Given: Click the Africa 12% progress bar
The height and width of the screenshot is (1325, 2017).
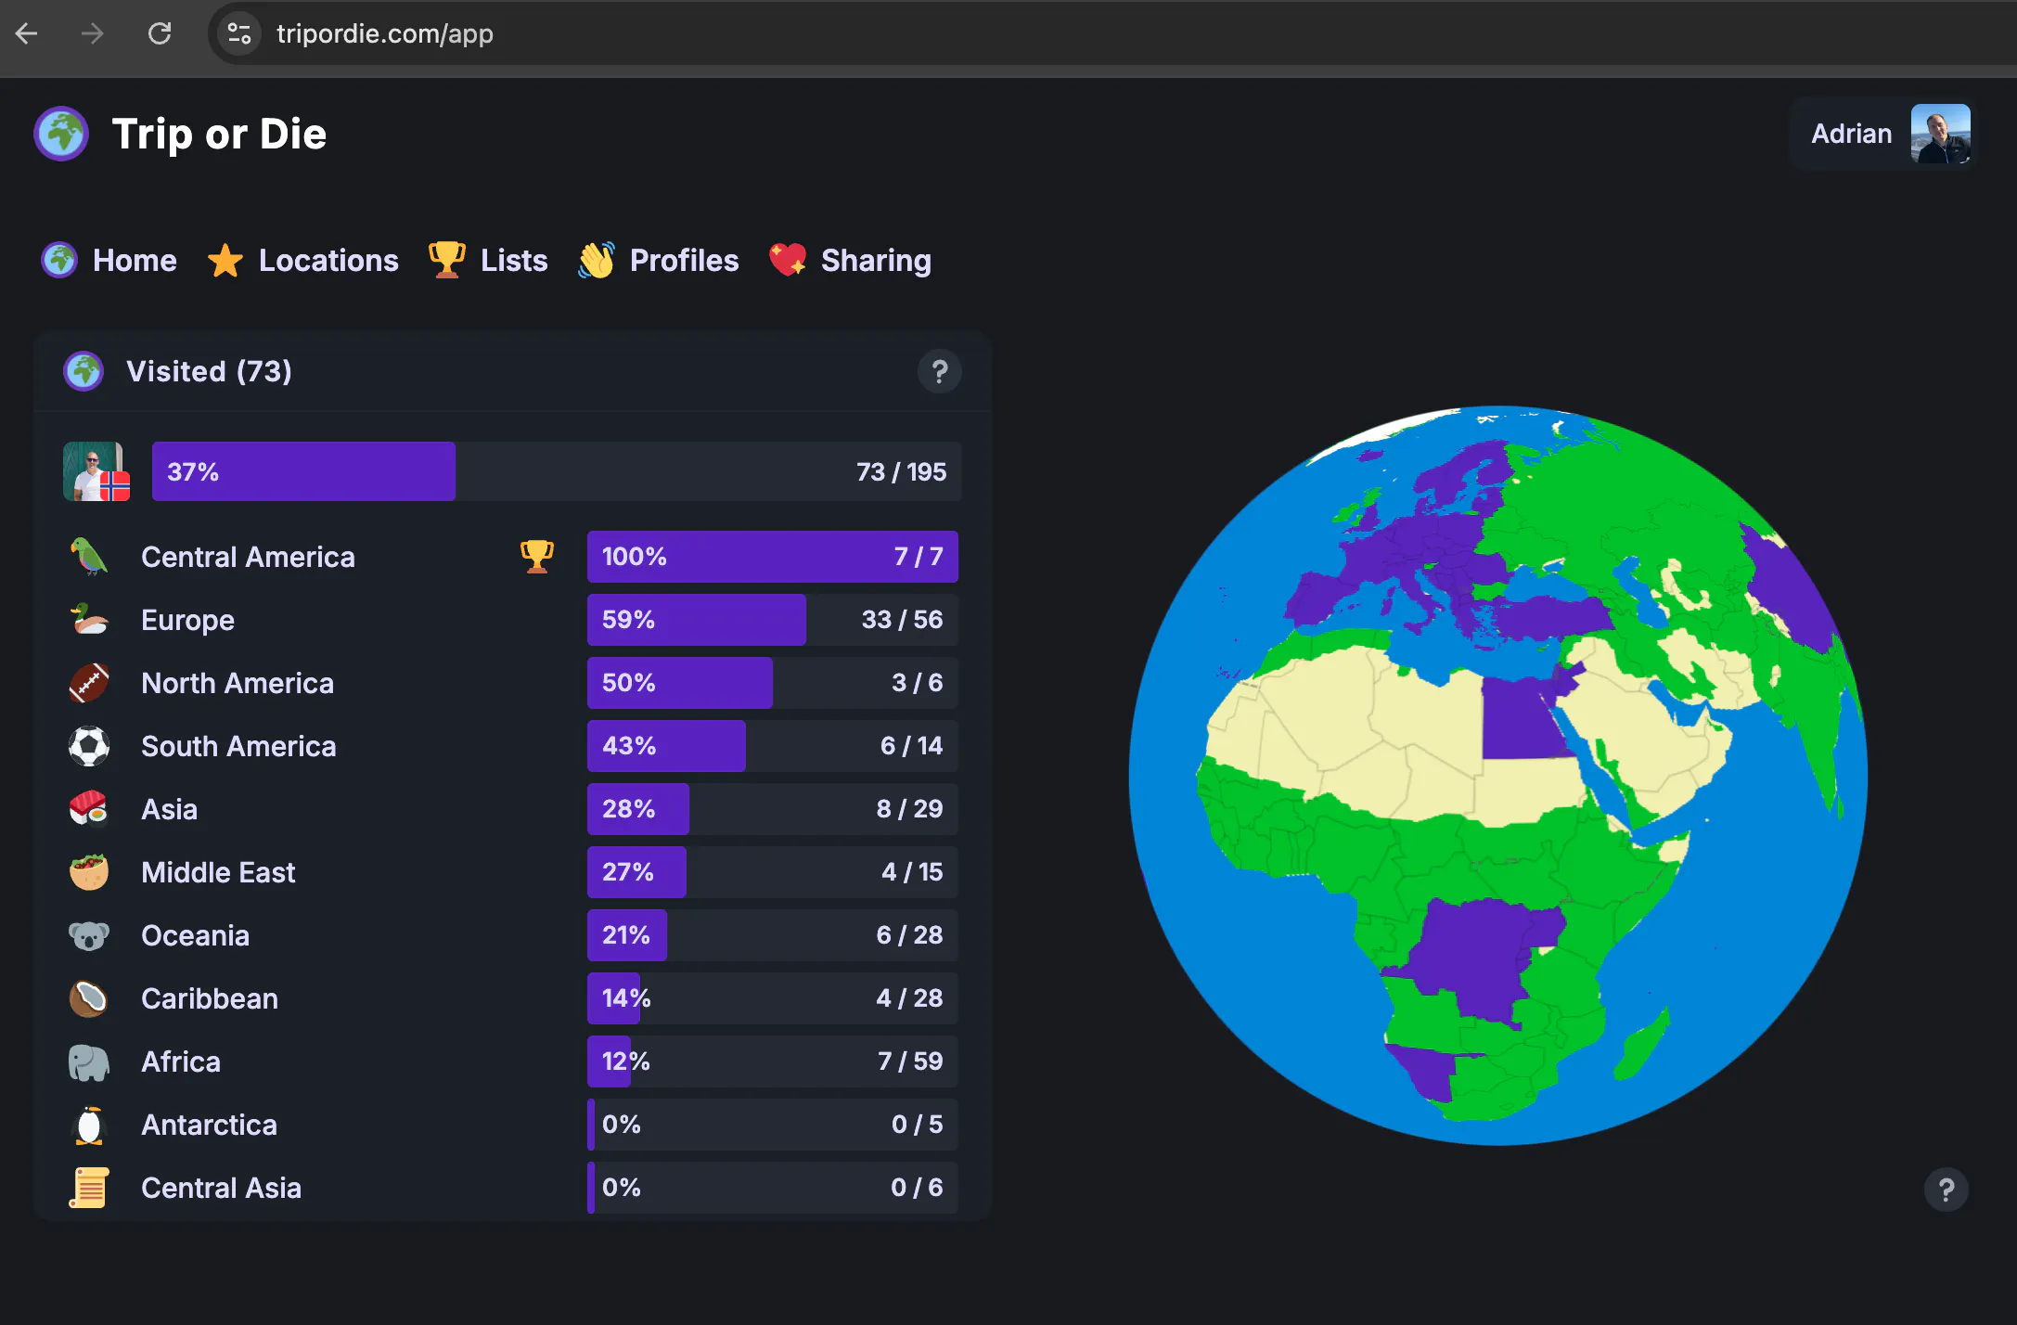Looking at the screenshot, I should [773, 1061].
